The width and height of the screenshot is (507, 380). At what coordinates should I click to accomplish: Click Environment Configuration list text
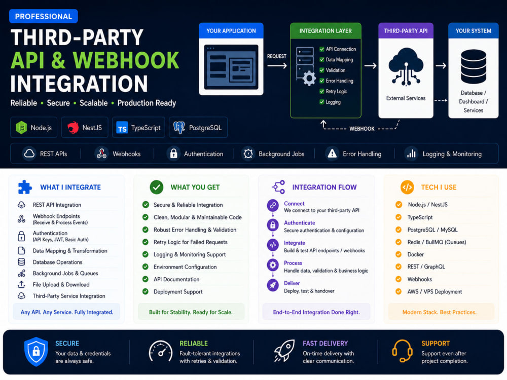185,267
